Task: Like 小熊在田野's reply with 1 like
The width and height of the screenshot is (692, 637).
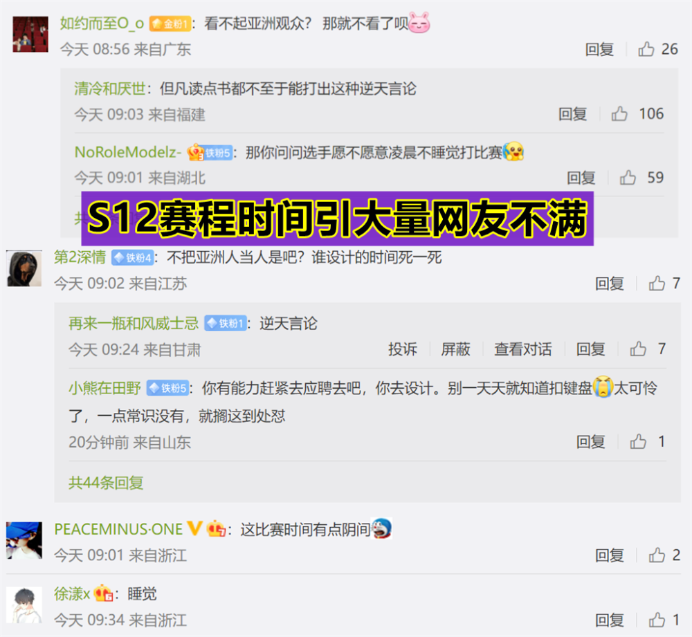Action: point(638,441)
